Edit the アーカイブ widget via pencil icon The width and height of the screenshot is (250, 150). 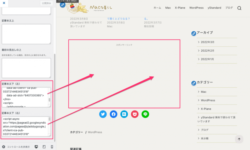[x=193, y=34]
